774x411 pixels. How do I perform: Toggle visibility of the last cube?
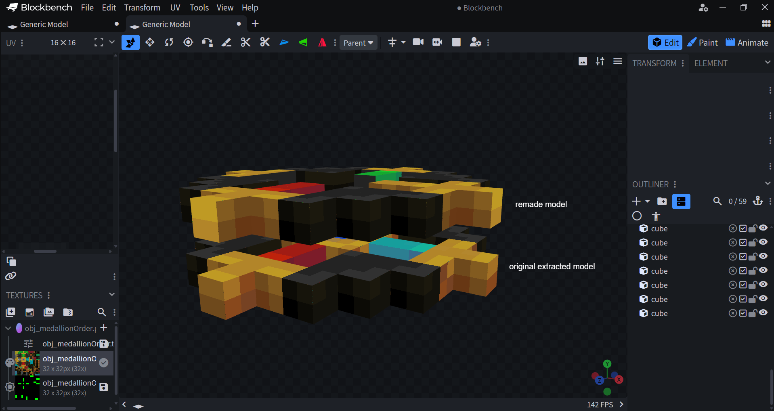pyautogui.click(x=763, y=313)
